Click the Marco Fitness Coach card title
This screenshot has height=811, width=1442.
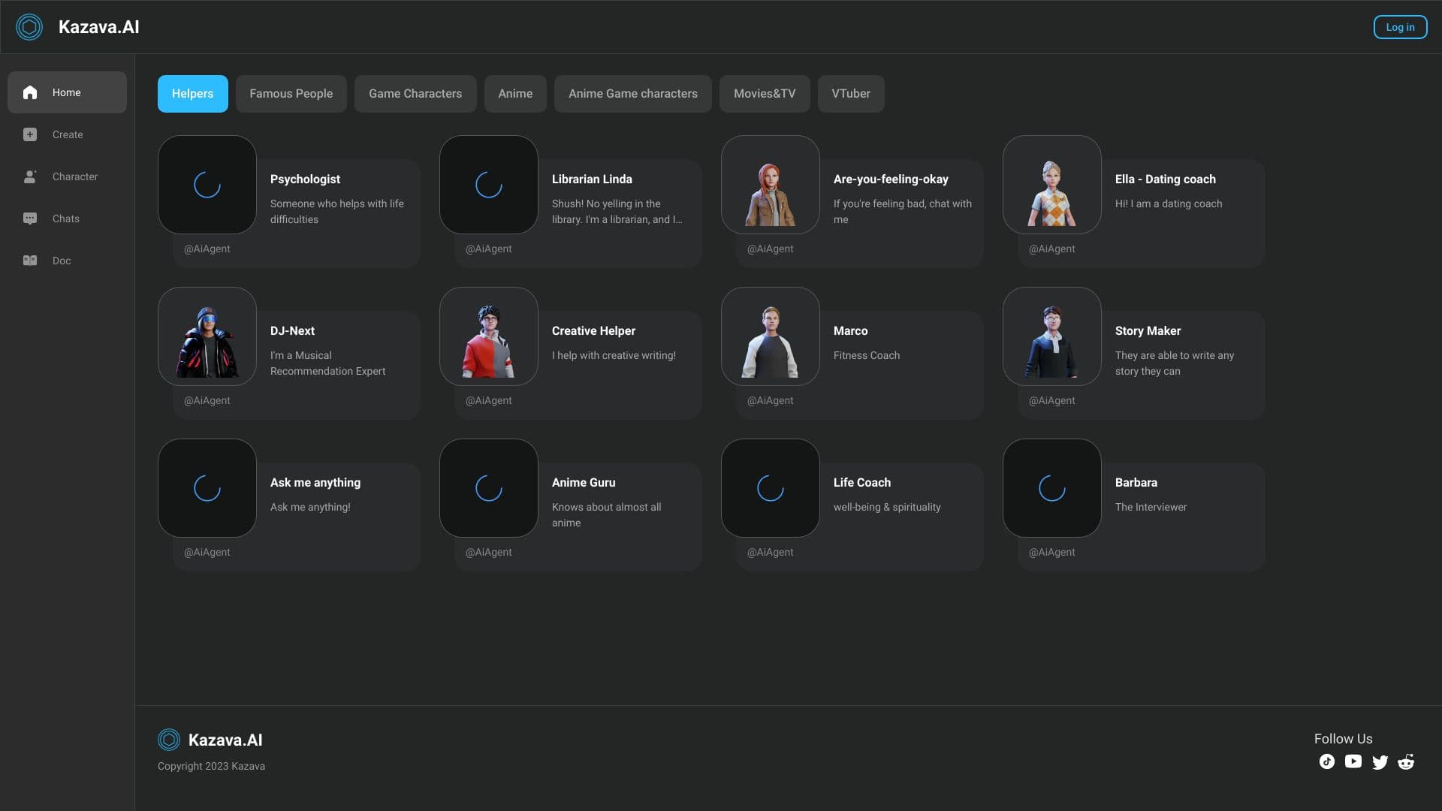point(850,331)
